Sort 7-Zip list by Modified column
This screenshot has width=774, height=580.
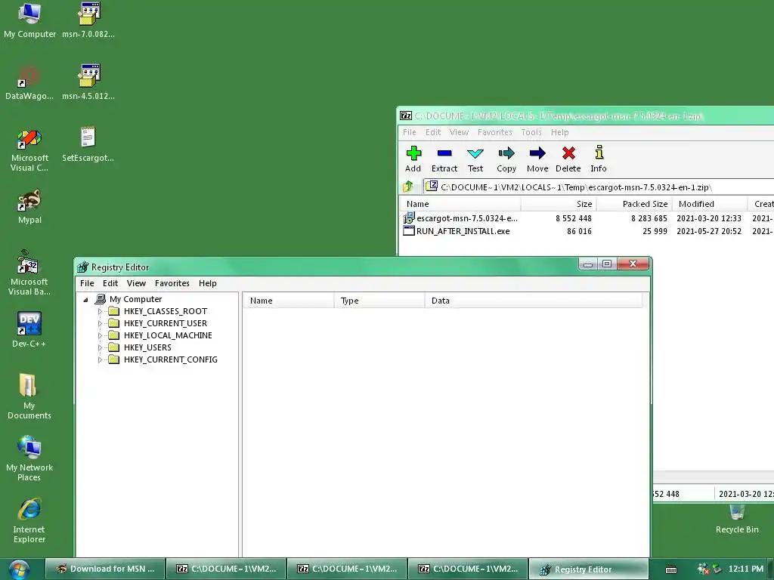tap(710, 204)
